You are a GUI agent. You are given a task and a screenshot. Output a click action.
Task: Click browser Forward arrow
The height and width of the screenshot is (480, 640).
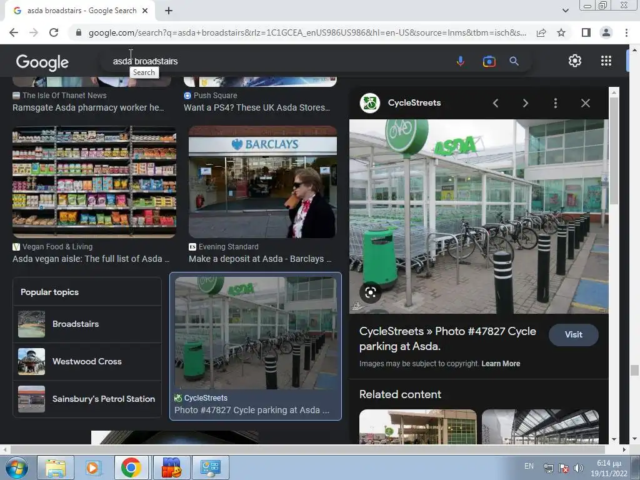tap(34, 32)
